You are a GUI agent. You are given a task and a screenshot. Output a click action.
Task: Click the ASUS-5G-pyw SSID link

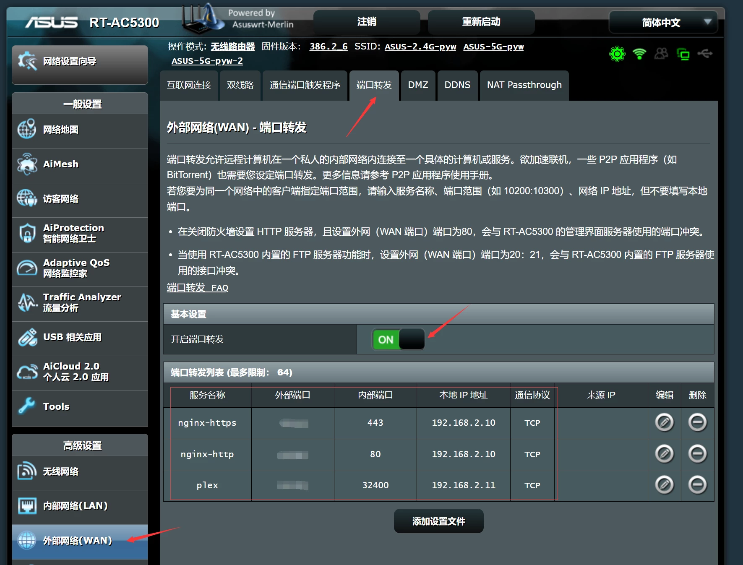coord(493,47)
